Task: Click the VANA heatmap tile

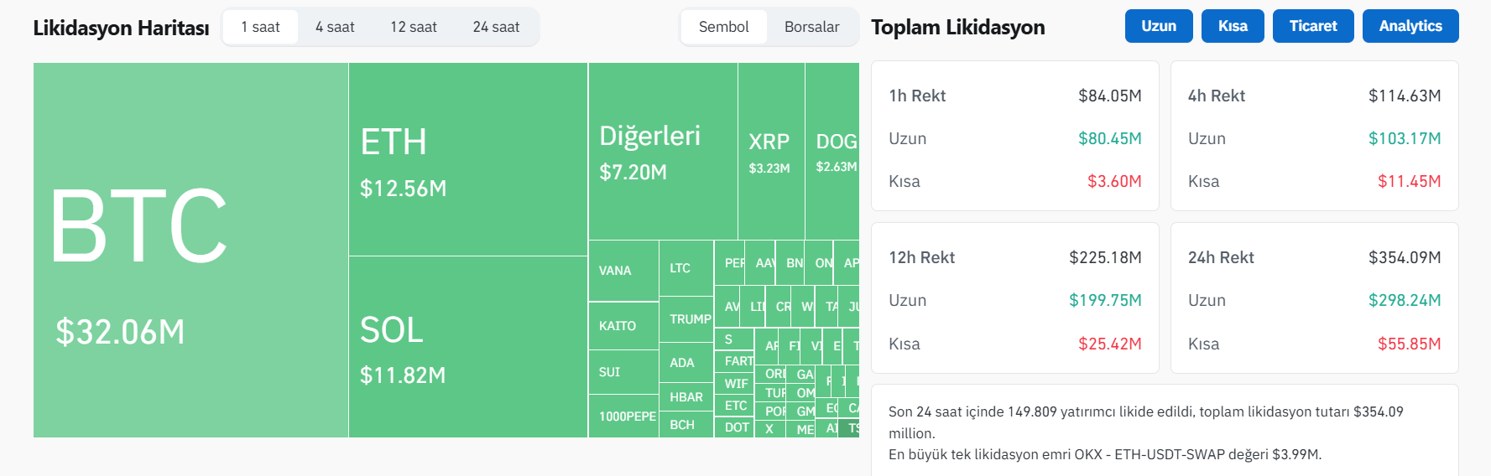Action: click(623, 271)
